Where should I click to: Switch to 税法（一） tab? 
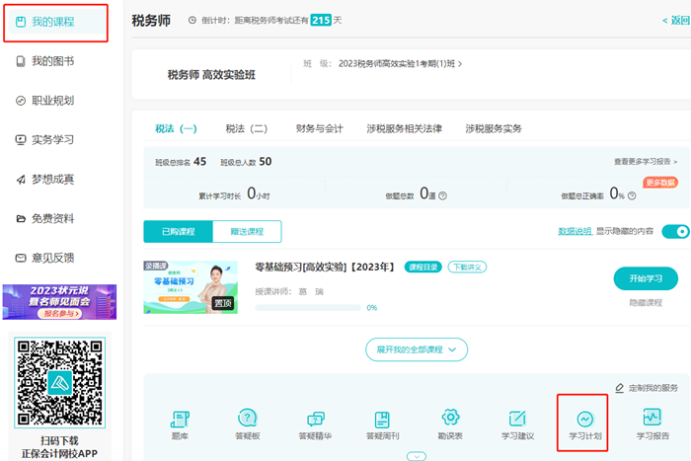pos(176,128)
